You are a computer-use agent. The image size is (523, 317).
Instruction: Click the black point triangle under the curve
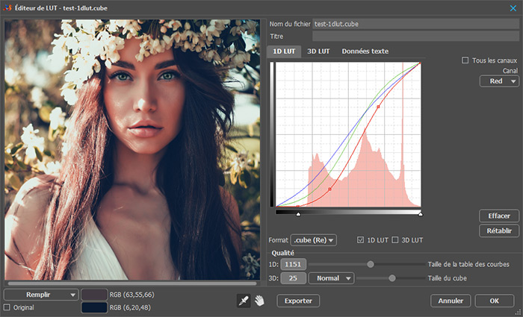(x=298, y=214)
